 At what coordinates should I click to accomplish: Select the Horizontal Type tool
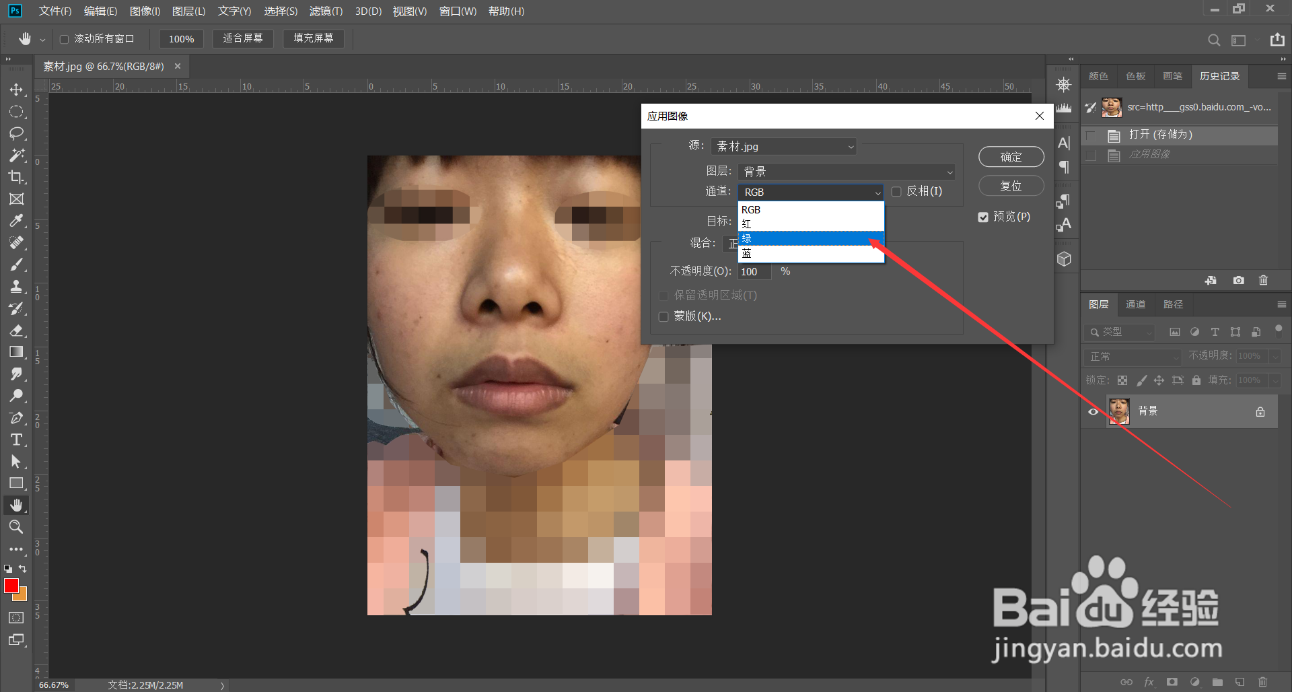16,440
